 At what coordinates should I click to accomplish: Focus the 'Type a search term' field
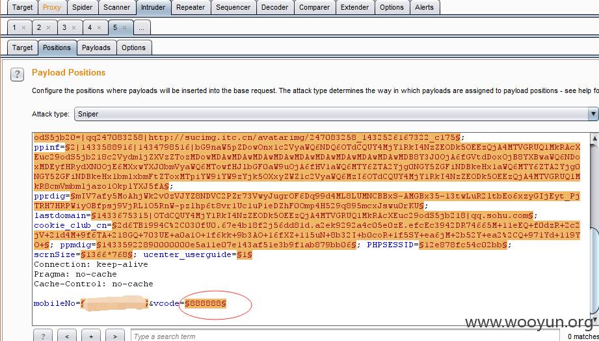click(x=346, y=336)
